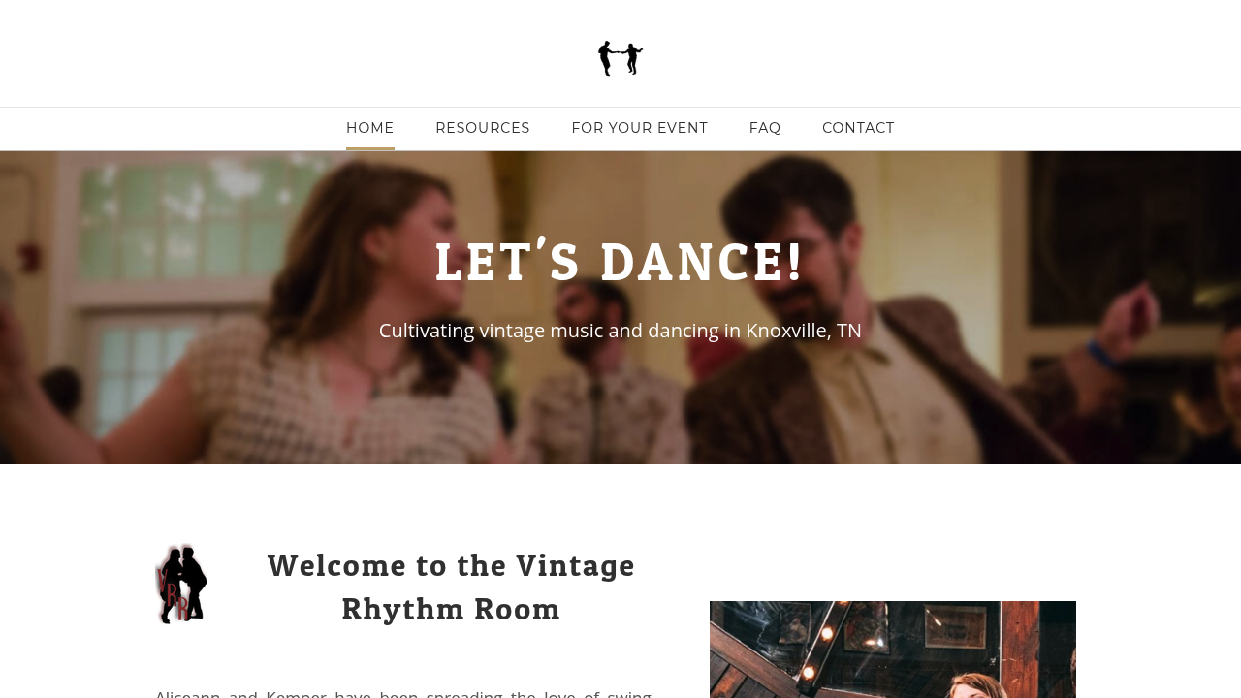The height and width of the screenshot is (698, 1241).
Task: Click the red VRR dancers logo
Action: pos(181,584)
